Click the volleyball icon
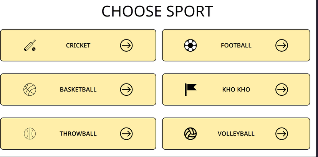The height and width of the screenshot is (157, 318). click(190, 134)
